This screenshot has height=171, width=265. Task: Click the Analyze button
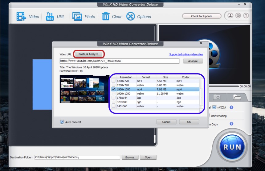[193, 61]
